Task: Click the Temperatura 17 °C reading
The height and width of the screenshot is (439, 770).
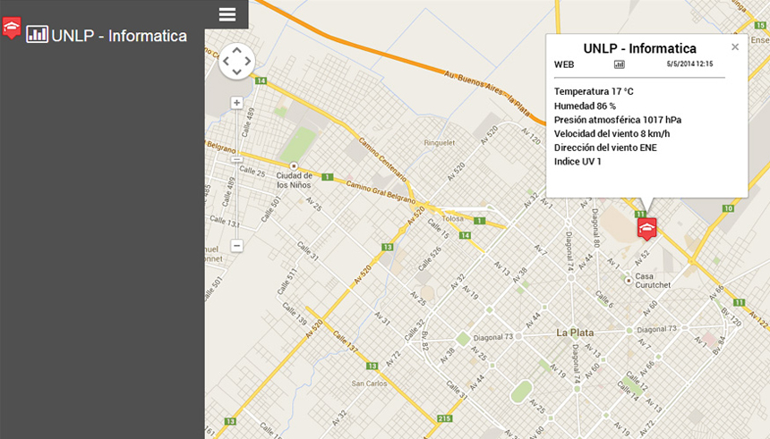Action: (594, 91)
